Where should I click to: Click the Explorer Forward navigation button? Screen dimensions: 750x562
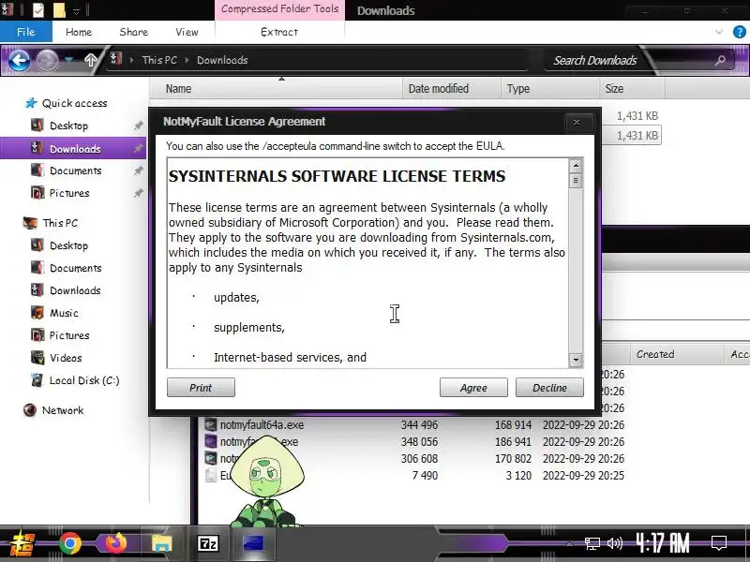tap(48, 61)
